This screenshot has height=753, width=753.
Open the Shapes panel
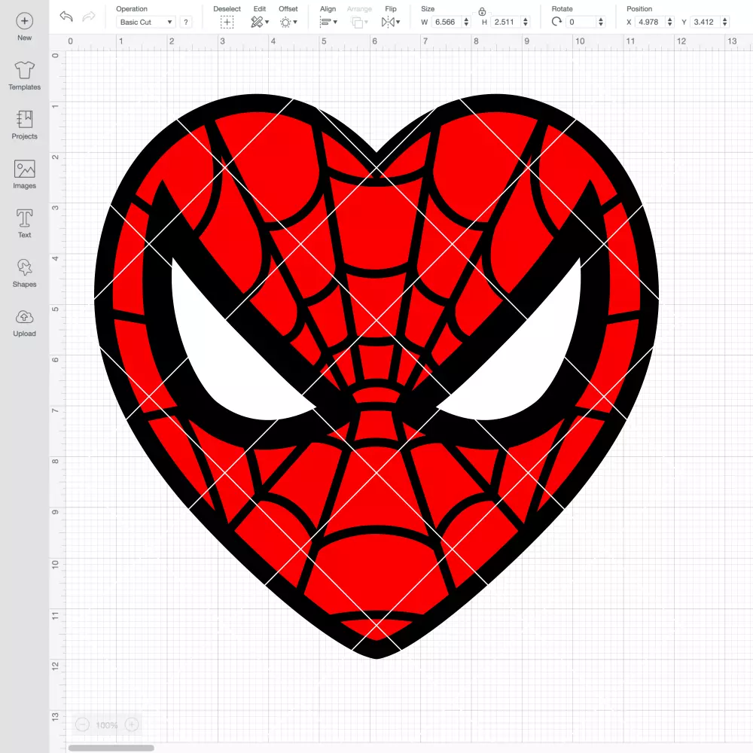point(25,273)
